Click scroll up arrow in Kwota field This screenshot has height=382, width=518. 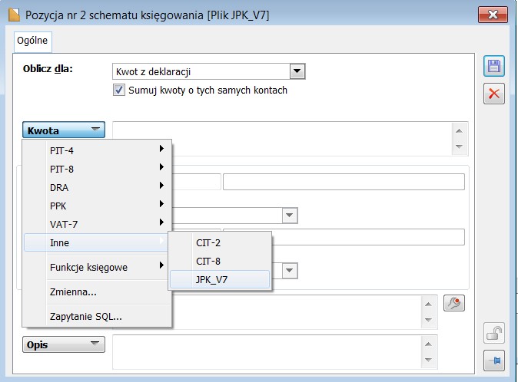coord(459,131)
